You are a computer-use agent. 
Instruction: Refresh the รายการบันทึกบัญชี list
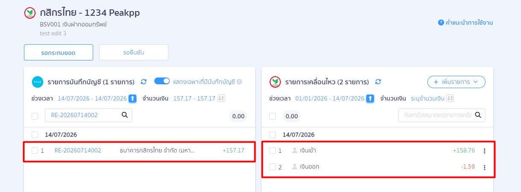[144, 82]
